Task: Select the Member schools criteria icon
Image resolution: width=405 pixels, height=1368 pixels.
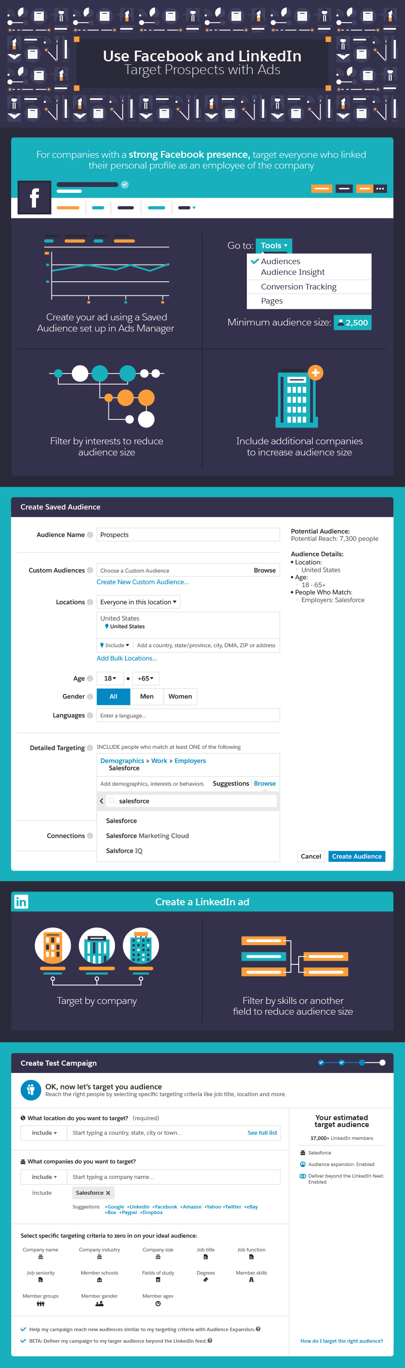Action: pyautogui.click(x=99, y=1280)
